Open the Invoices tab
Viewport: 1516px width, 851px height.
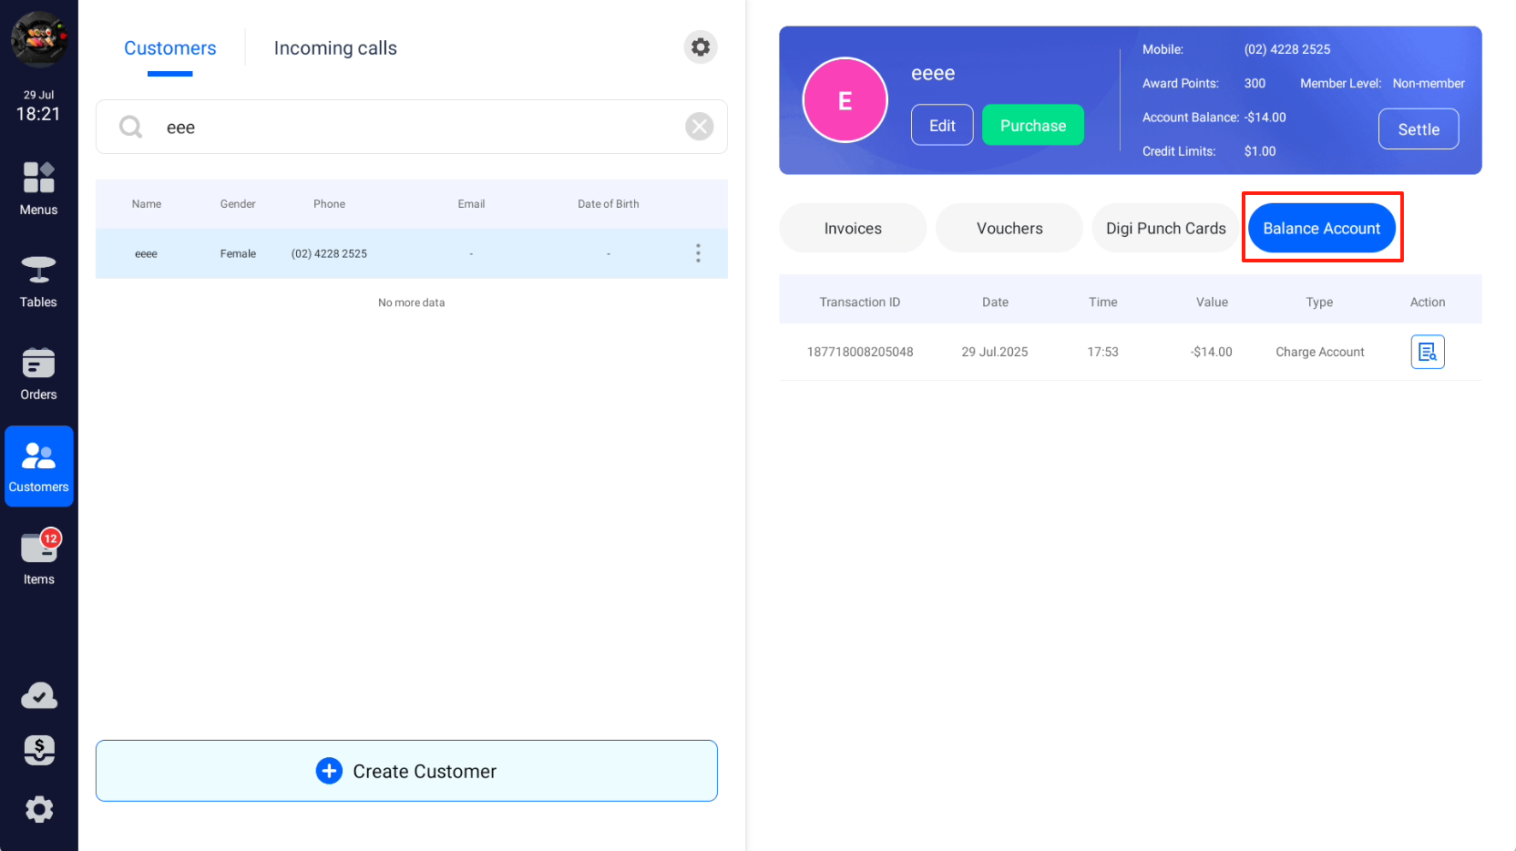[853, 228]
